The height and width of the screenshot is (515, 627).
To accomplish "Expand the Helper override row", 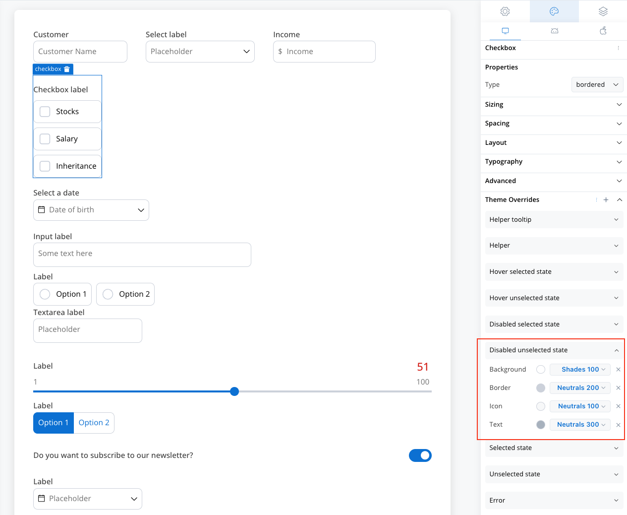I will point(554,246).
